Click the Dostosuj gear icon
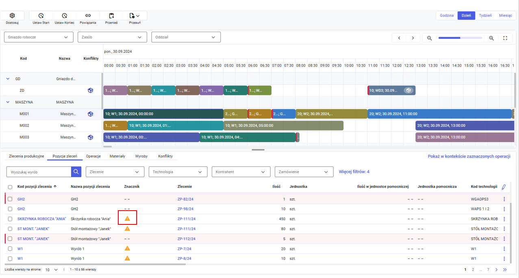This screenshot has width=519, height=278. point(12,15)
